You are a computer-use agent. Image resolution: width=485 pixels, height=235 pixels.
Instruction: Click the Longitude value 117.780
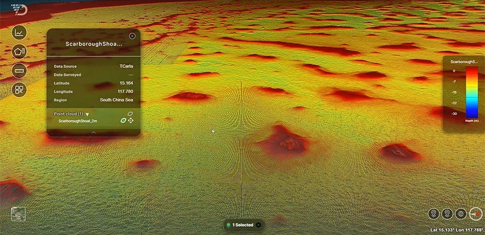coord(126,92)
